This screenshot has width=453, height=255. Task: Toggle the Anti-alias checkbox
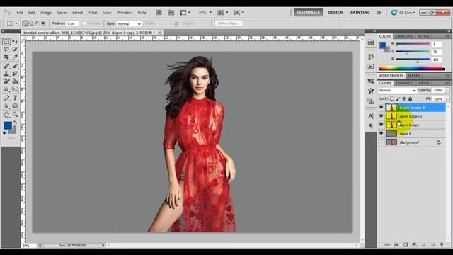tap(84, 23)
